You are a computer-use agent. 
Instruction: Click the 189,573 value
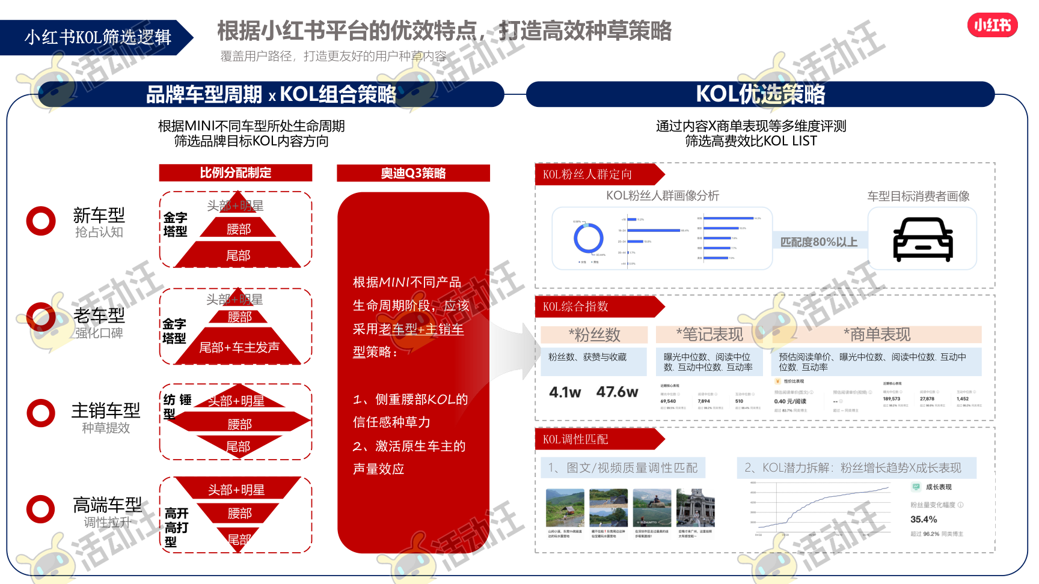pos(891,398)
